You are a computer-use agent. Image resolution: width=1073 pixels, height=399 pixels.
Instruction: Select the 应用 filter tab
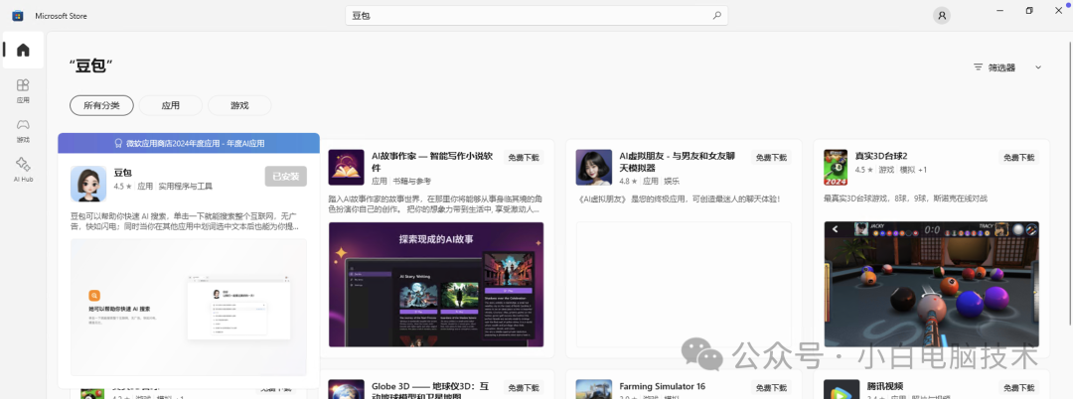coord(171,105)
